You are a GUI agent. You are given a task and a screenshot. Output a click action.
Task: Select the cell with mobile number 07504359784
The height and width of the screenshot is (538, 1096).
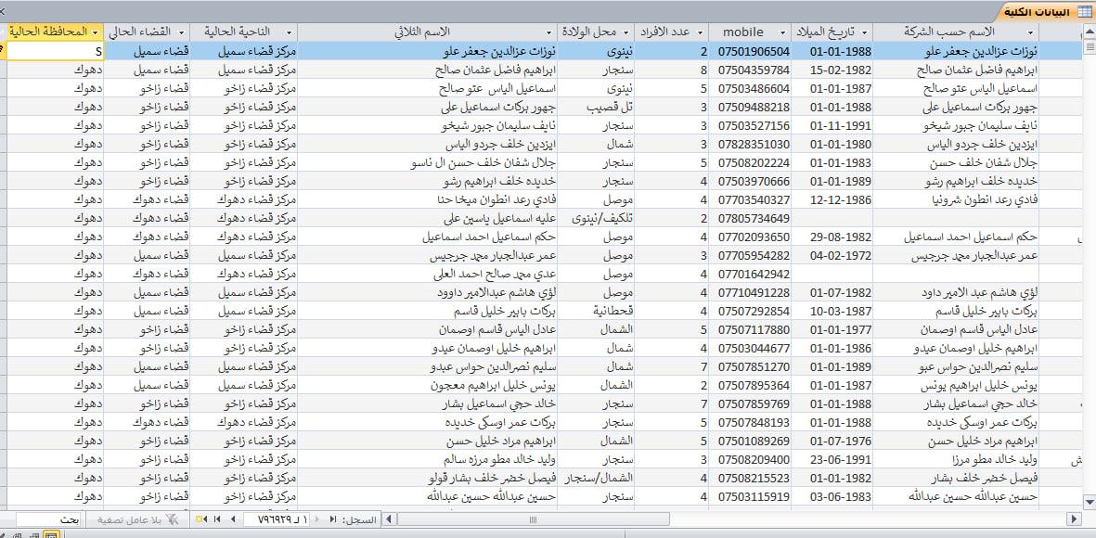pos(752,70)
